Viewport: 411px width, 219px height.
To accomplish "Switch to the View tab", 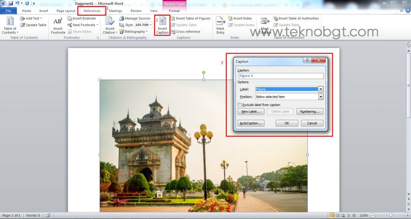I will tap(154, 11).
